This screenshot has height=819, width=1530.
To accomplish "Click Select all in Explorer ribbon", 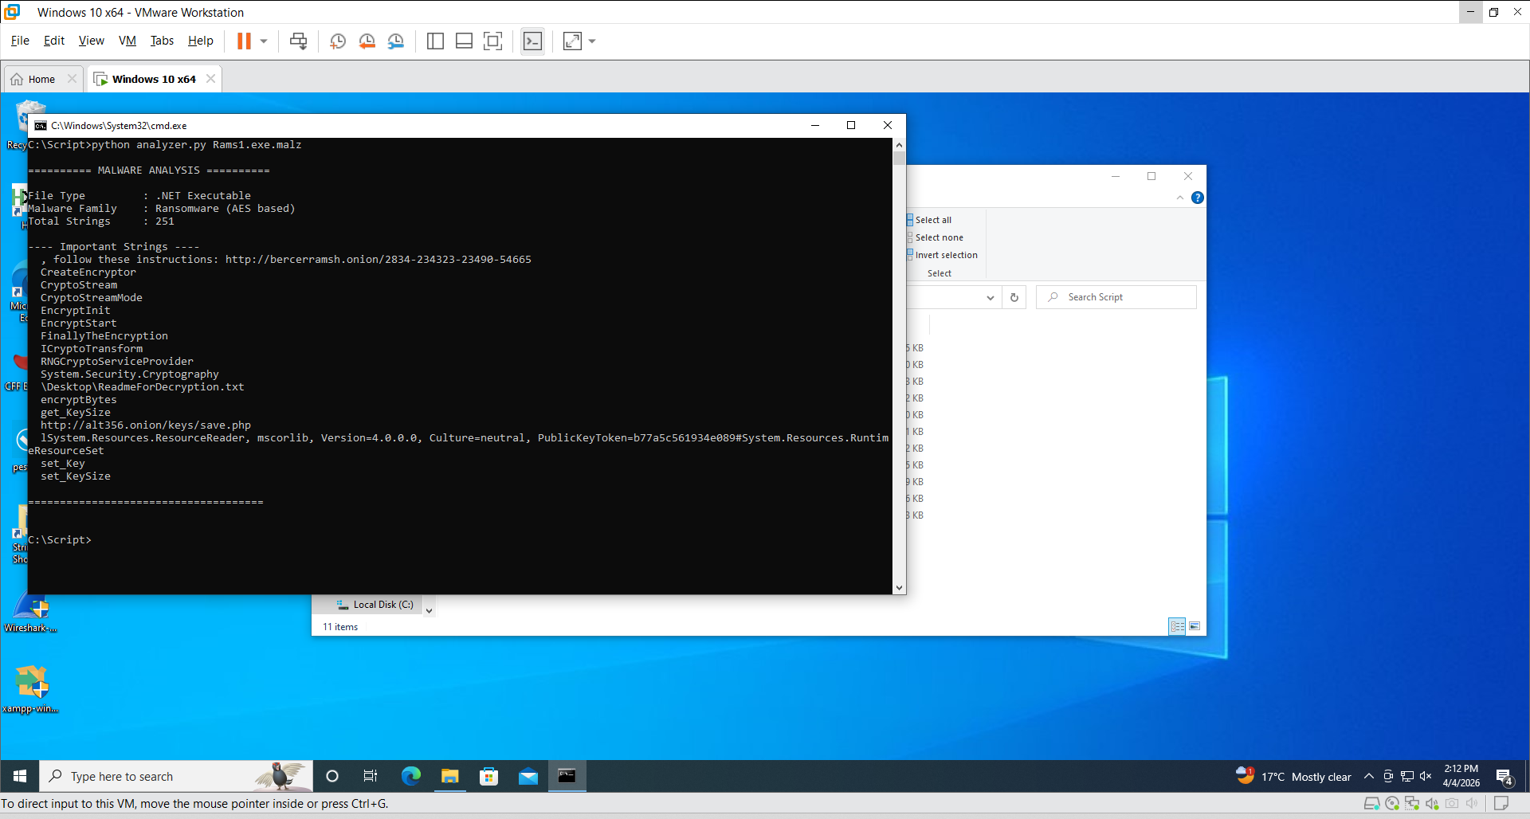I will pyautogui.click(x=933, y=220).
